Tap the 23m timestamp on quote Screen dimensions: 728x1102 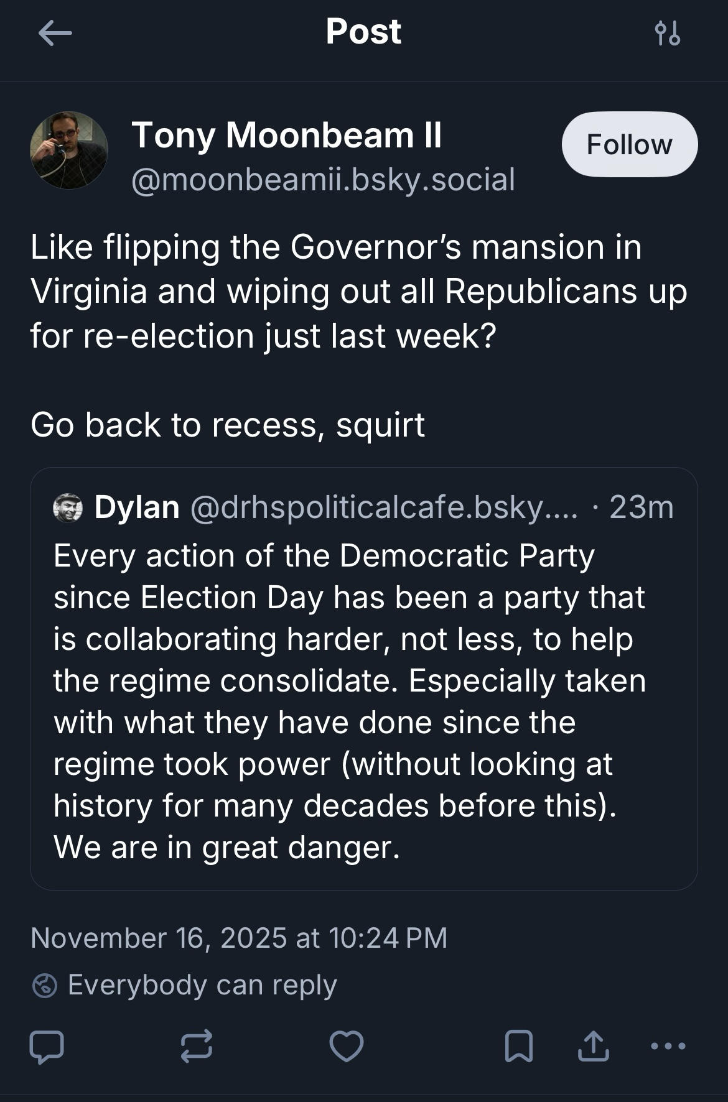click(x=641, y=507)
